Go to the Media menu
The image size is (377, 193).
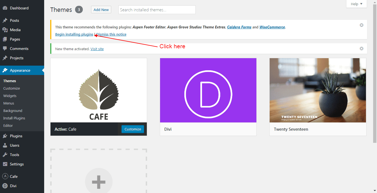[22, 30]
